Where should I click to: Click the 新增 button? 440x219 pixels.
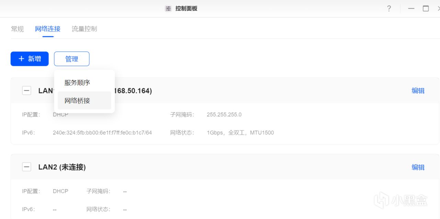point(30,59)
